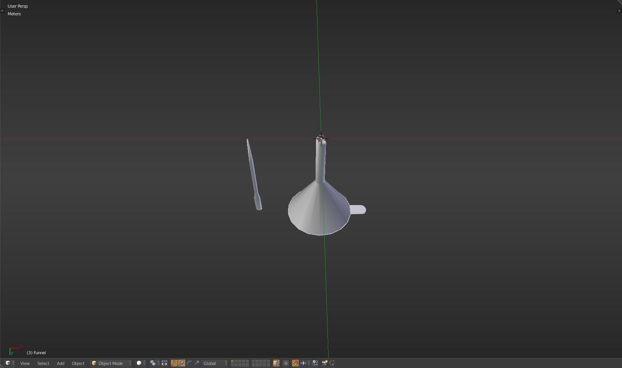Image resolution: width=622 pixels, height=368 pixels.
Task: Click the area split corner widget
Action: (619, 2)
